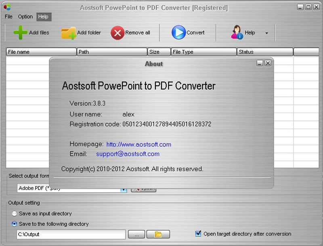Click the application logo in title bar
This screenshot has height=246, width=323.
pyautogui.click(x=7, y=7)
